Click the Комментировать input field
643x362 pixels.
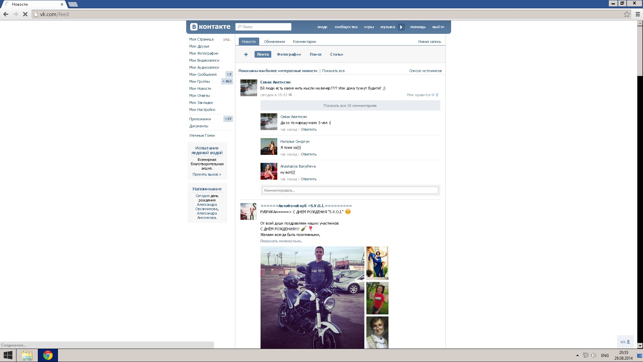350,190
